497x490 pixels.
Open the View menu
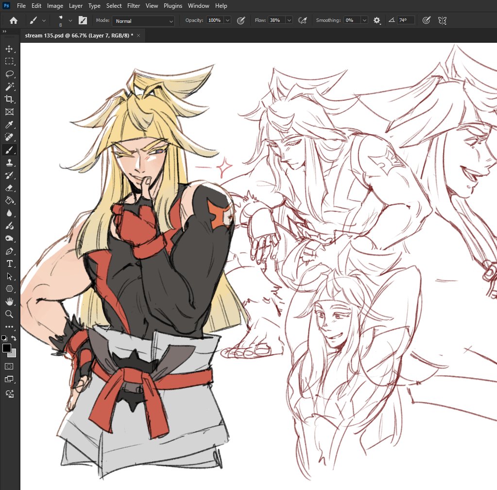152,6
